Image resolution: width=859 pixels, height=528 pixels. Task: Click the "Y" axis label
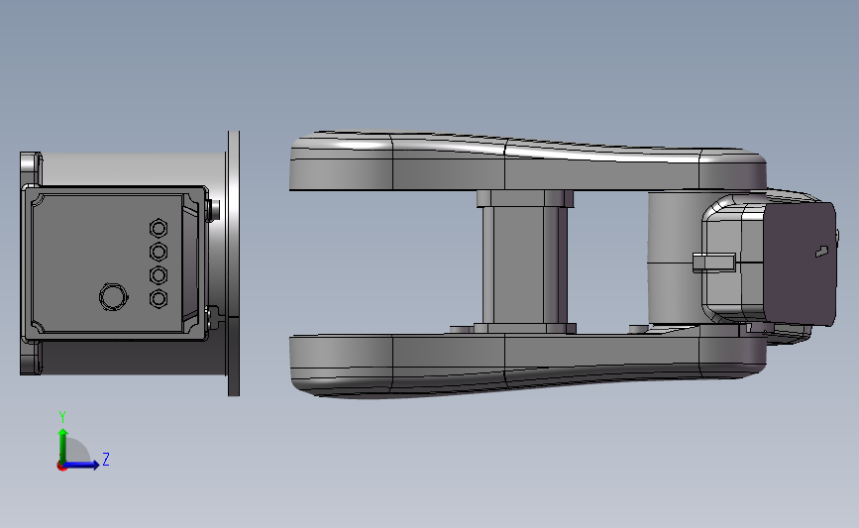point(62,417)
